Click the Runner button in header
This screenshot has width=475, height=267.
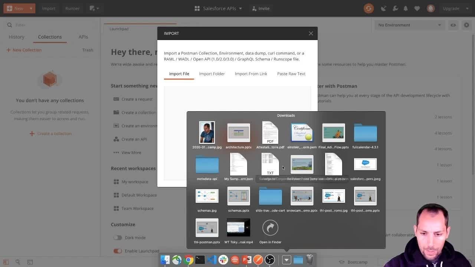click(x=72, y=8)
